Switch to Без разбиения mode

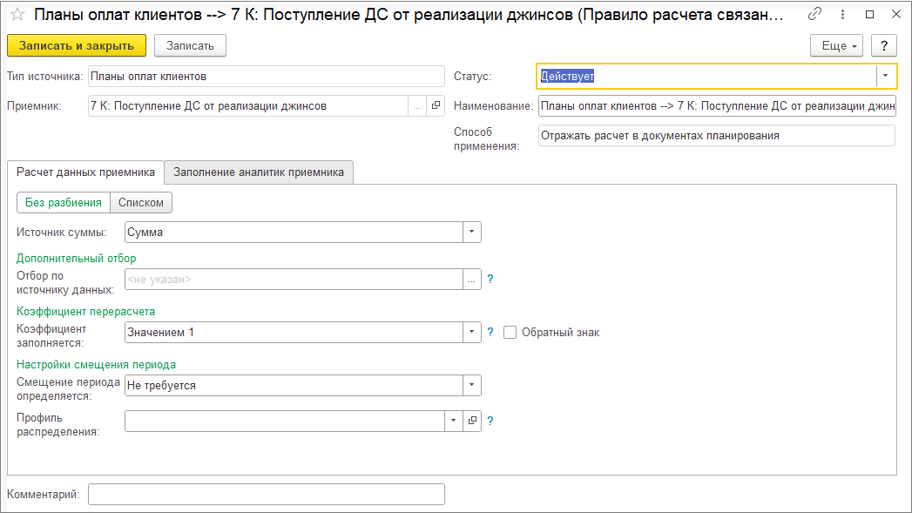pos(64,203)
